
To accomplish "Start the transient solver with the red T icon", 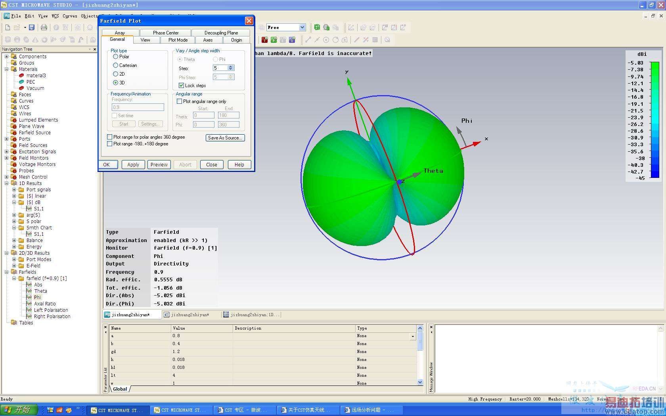I will click(264, 40).
